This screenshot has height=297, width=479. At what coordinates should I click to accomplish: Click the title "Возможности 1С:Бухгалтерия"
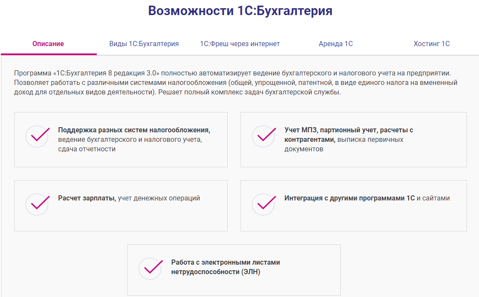[x=239, y=10]
